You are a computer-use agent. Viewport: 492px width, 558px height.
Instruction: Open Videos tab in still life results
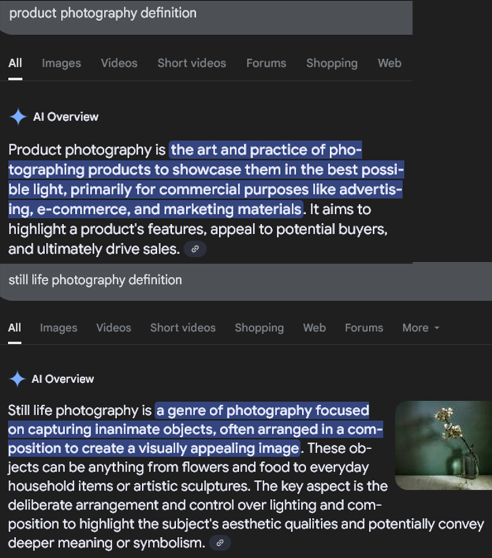pyautogui.click(x=113, y=328)
